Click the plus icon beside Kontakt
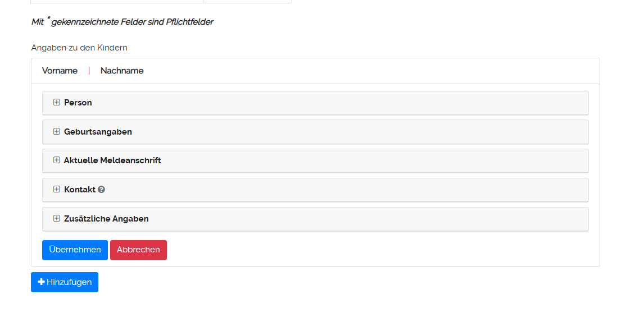The width and height of the screenshot is (626, 313). [56, 190]
